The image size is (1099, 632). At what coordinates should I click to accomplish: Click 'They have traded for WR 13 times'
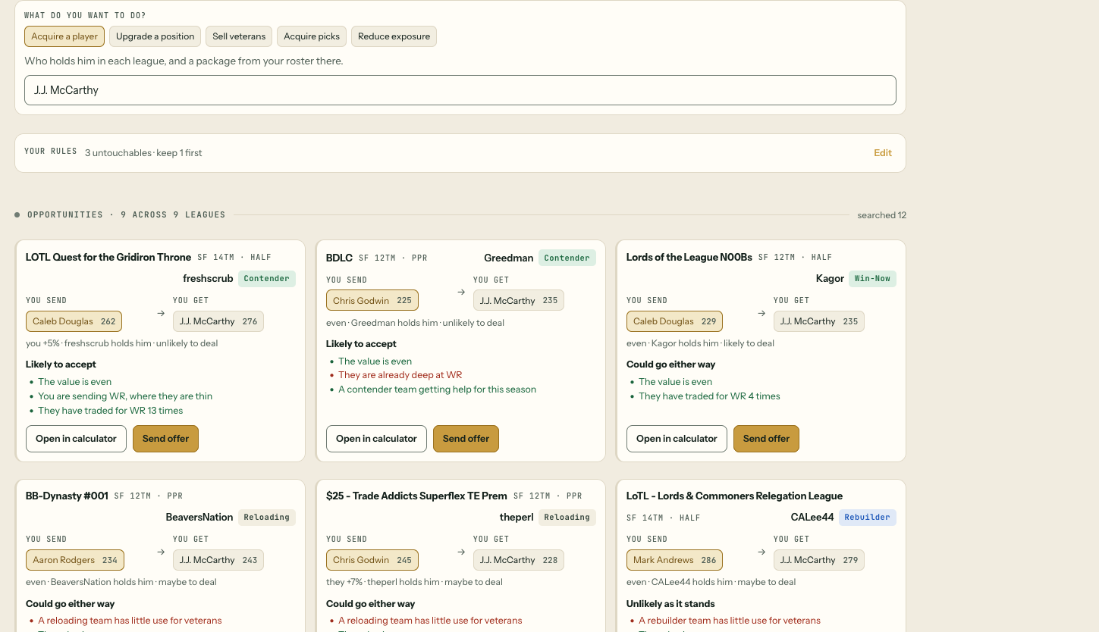111,411
